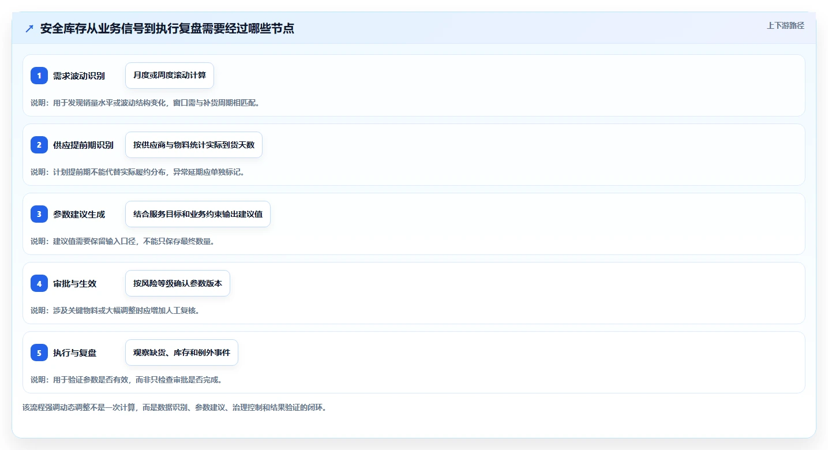Select the 按风险等级确认参数版本 chip
Screen dimensions: 828x450
(178, 283)
